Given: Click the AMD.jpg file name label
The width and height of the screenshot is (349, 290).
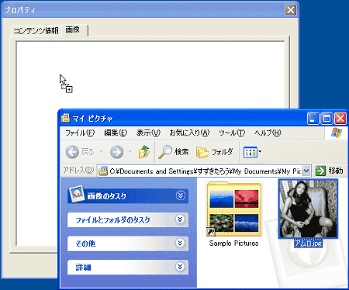Looking at the screenshot, I should tap(308, 243).
